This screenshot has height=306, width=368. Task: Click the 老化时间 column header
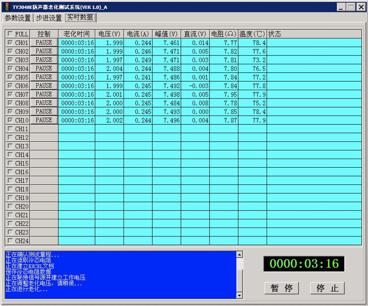pos(77,34)
